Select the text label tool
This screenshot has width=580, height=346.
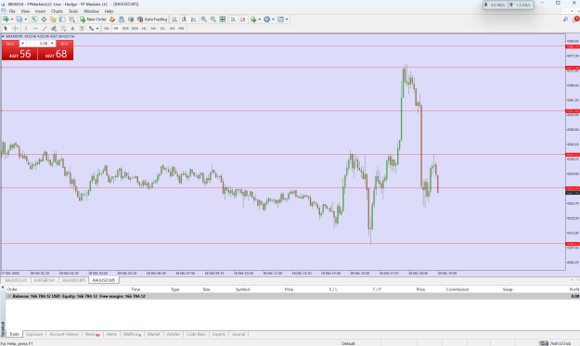(x=82, y=28)
